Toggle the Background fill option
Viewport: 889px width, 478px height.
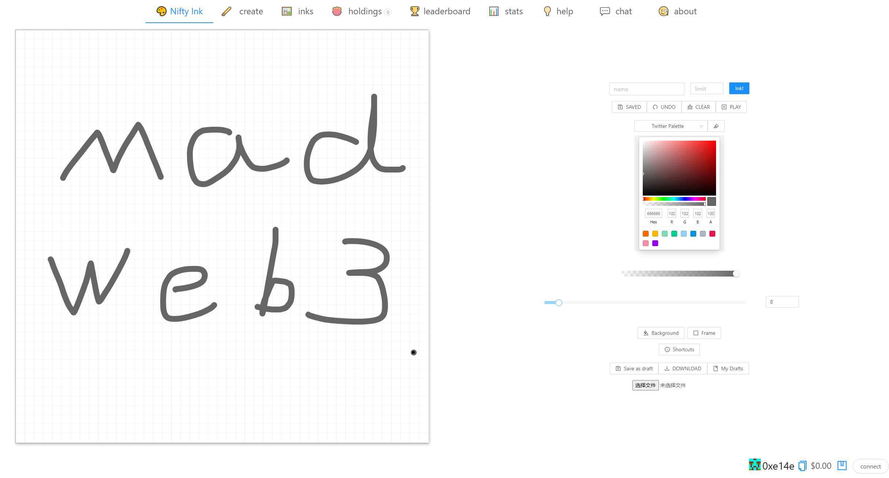661,333
